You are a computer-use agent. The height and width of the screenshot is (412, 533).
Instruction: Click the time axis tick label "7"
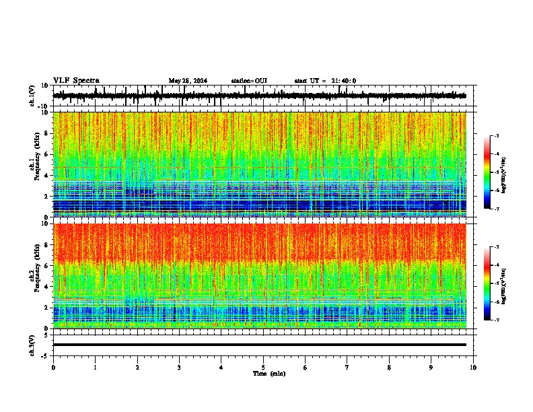[x=347, y=368]
